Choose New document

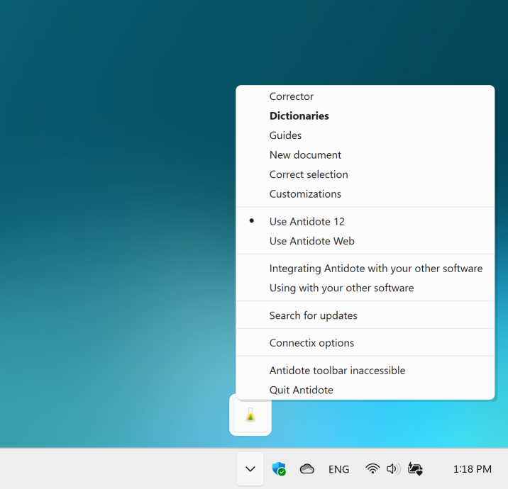coord(305,154)
